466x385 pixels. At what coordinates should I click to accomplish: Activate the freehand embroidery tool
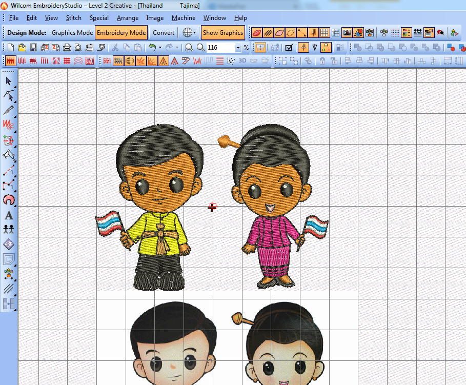[x=9, y=125]
